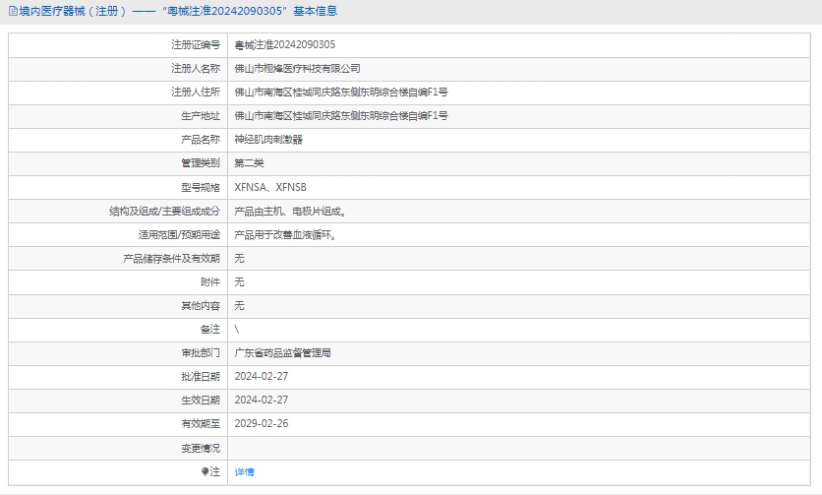Click the 注册证编号 row label
The height and width of the screenshot is (495, 822).
coord(196,45)
